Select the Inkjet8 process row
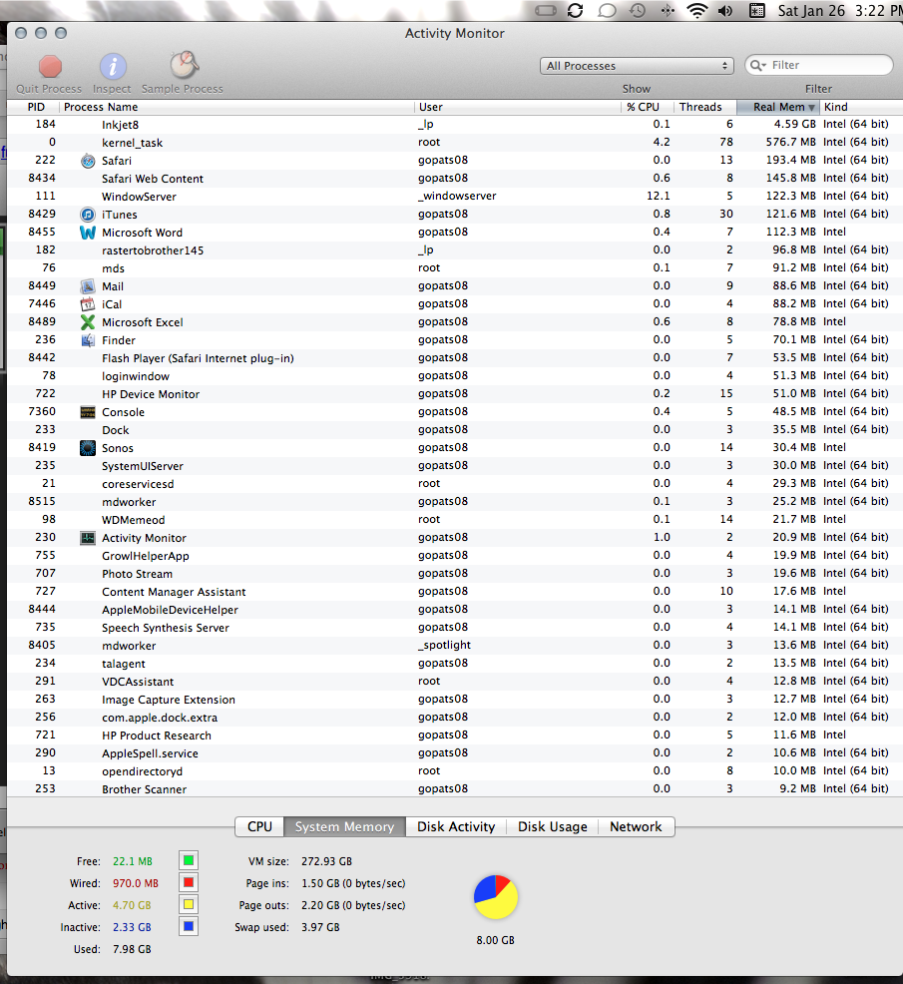 [455, 125]
